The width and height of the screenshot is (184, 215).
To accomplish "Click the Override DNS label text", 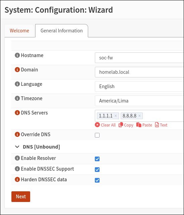I will [x=36, y=134].
